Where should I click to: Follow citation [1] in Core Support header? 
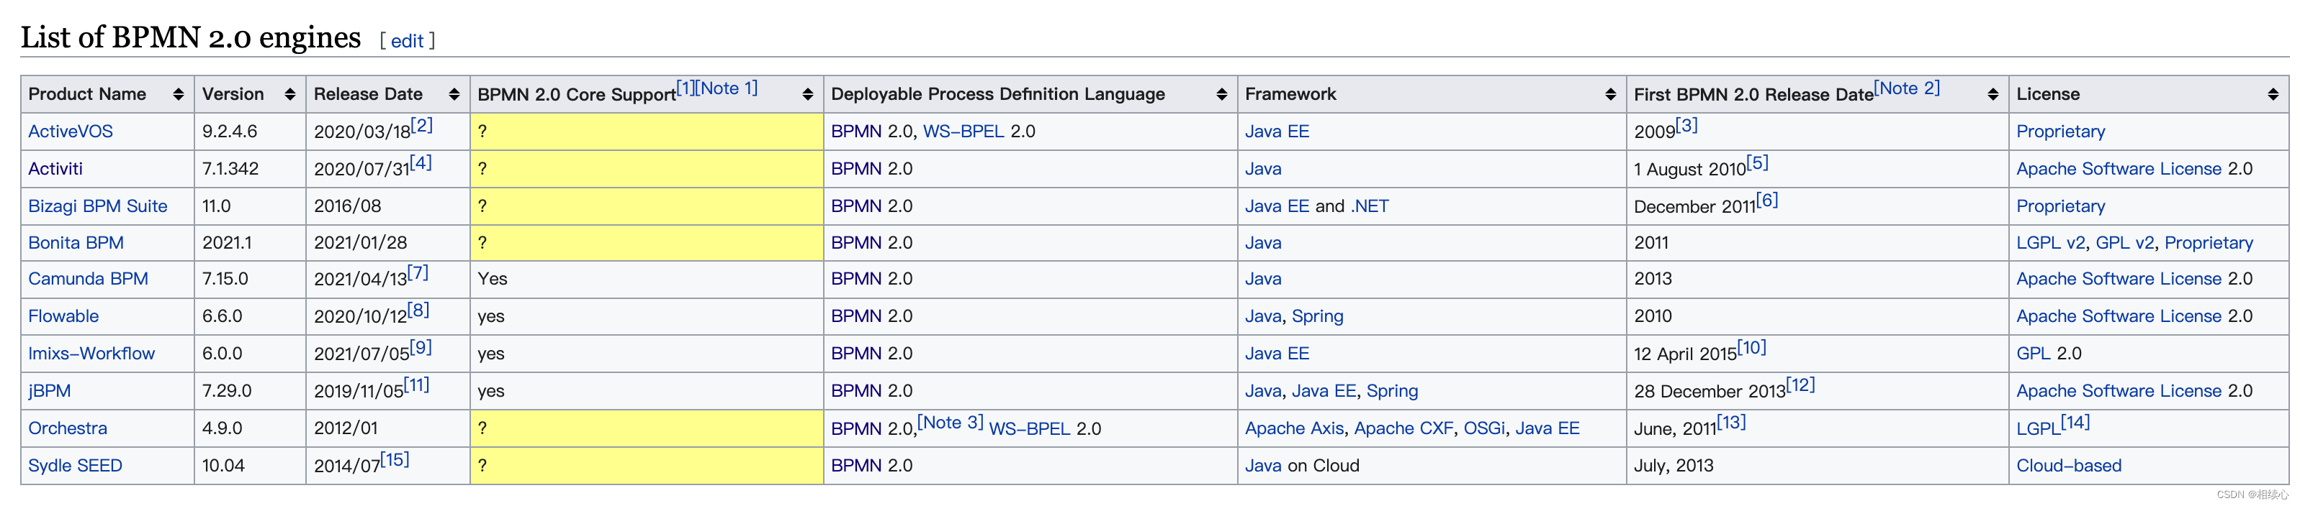(x=685, y=88)
